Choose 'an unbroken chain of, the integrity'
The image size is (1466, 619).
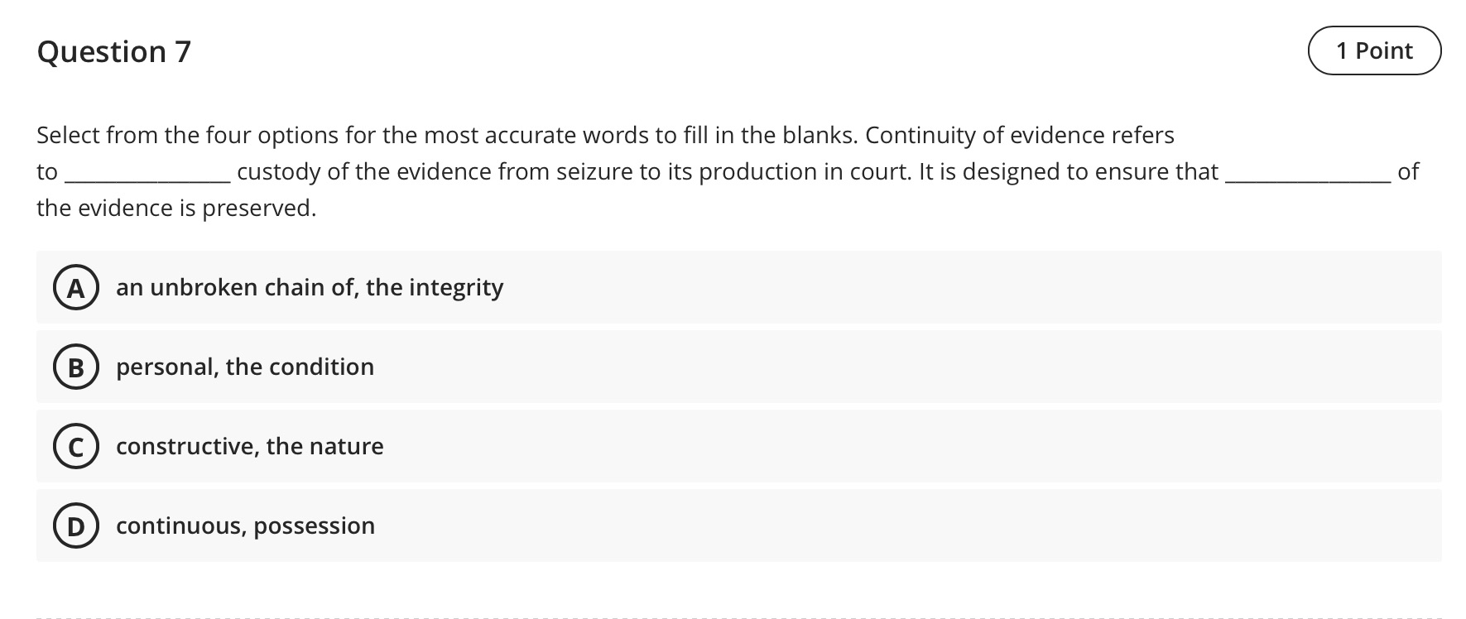click(x=309, y=288)
